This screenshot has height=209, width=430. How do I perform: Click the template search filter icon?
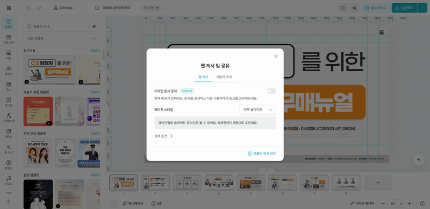click(94, 27)
